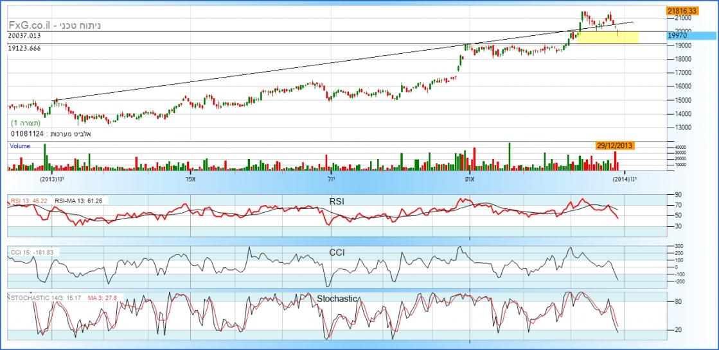
Task: Click the Stochastic panel title
Action: [x=337, y=299]
